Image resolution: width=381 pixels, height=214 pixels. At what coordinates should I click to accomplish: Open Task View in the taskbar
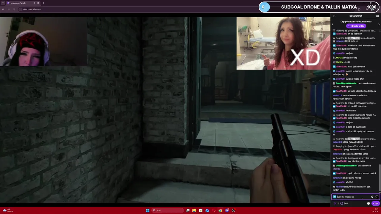click(188, 210)
